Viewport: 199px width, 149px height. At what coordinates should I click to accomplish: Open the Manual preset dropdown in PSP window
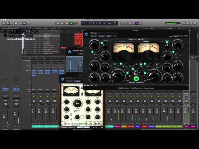(x=74, y=78)
